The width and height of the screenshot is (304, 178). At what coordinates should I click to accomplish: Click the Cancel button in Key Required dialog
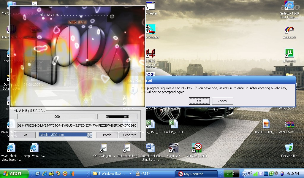222,101
